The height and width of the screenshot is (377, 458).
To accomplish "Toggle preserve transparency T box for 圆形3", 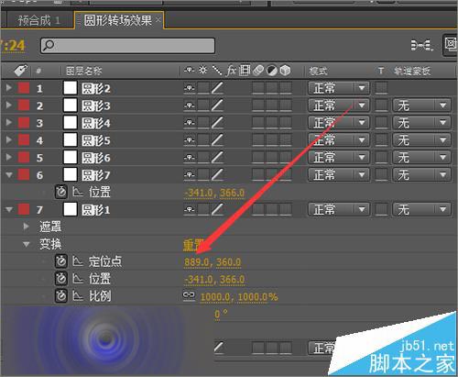I will [x=381, y=105].
